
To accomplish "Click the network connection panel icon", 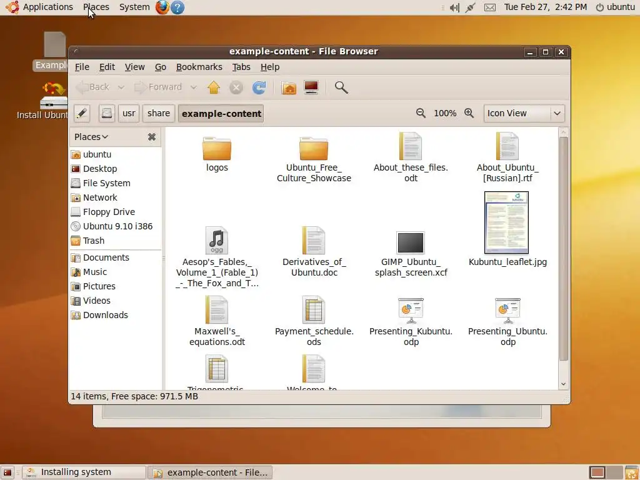I will pyautogui.click(x=470, y=7).
